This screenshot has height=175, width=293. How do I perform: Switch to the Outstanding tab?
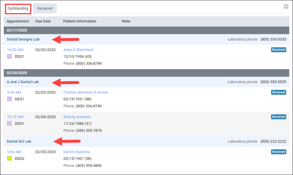[x=18, y=8]
